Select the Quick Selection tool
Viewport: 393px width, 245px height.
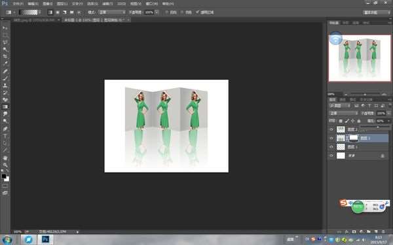pyautogui.click(x=5, y=50)
